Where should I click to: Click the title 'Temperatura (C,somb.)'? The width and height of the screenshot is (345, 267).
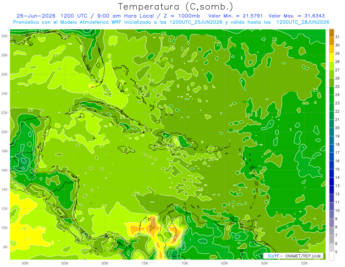176,7
